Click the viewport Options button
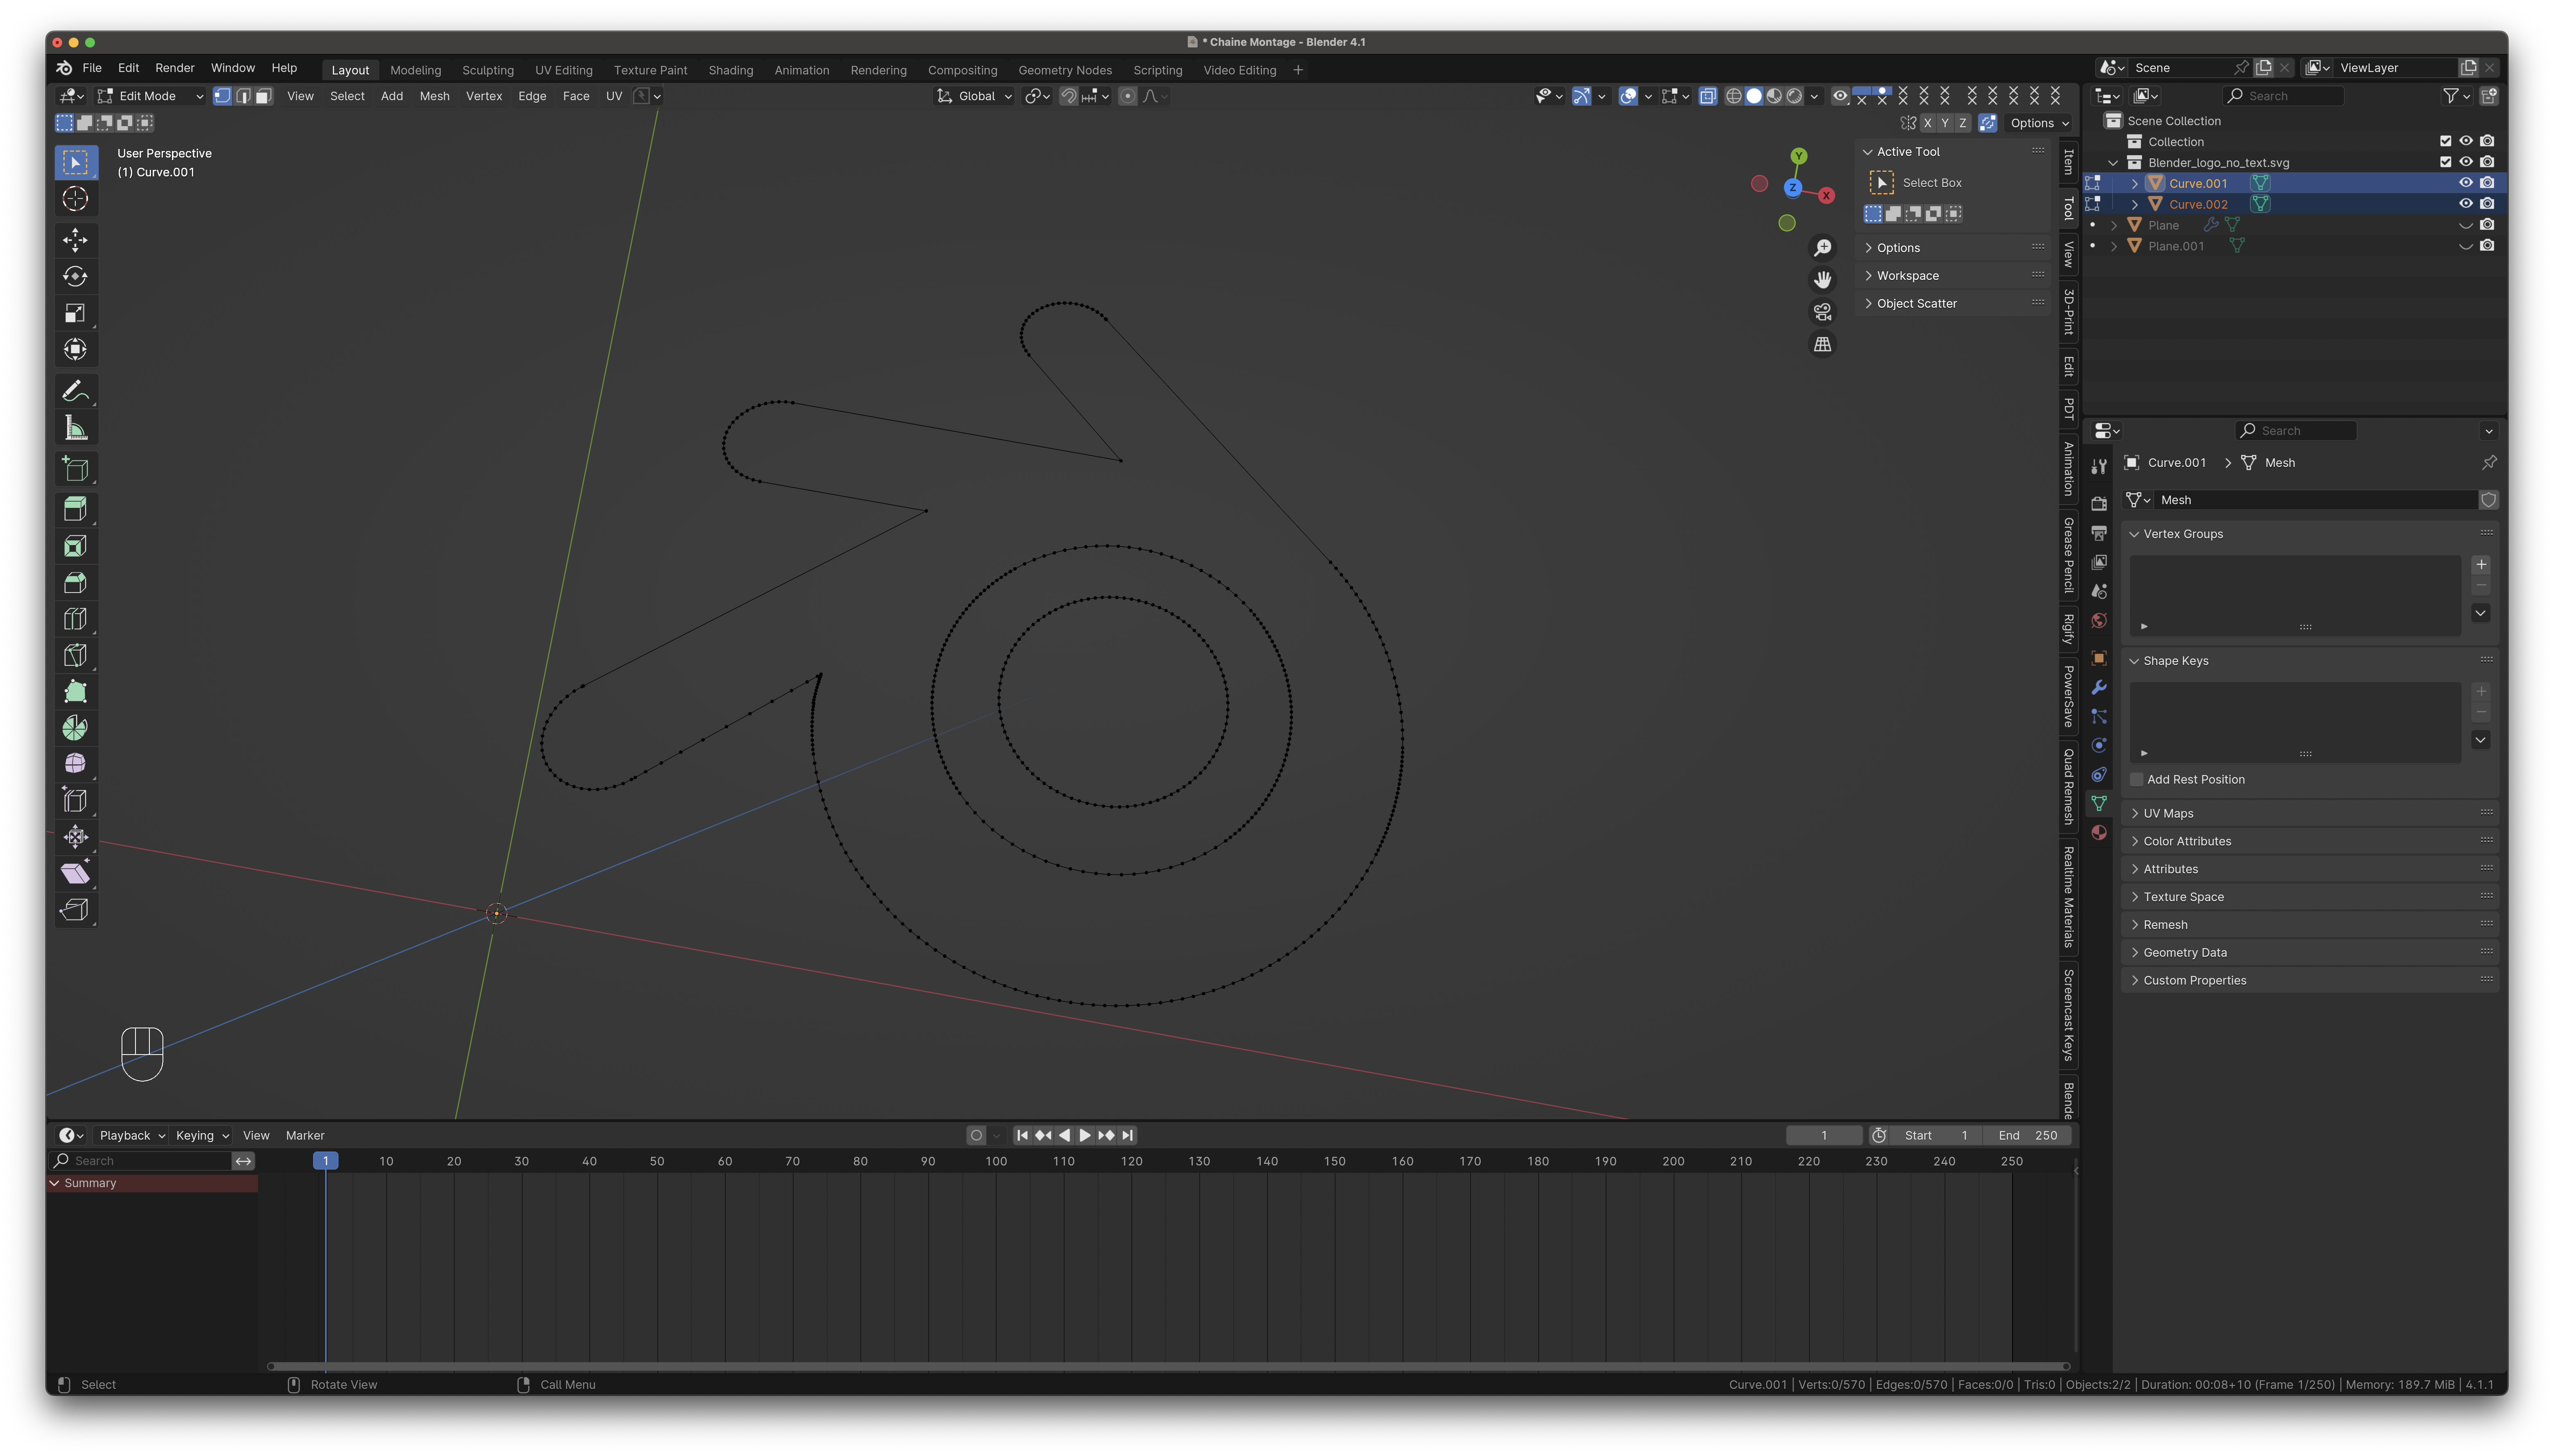Viewport: 2554px width, 1456px height. click(2039, 123)
